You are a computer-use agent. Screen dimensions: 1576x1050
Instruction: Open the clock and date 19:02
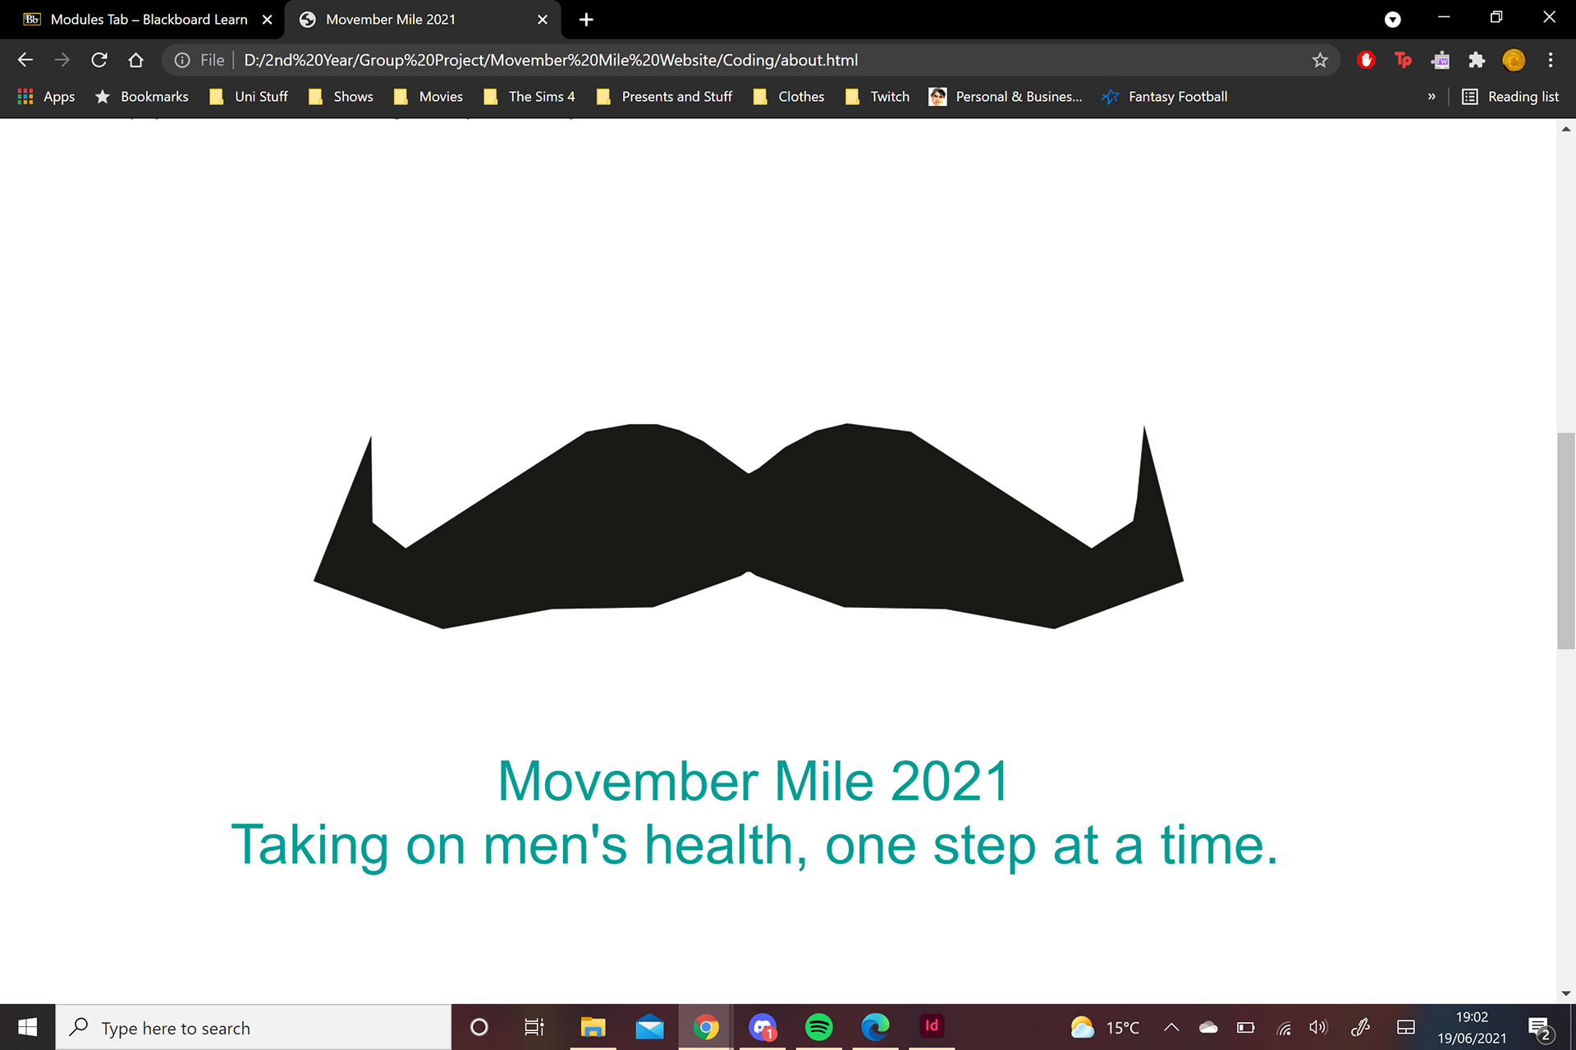pyautogui.click(x=1472, y=1027)
